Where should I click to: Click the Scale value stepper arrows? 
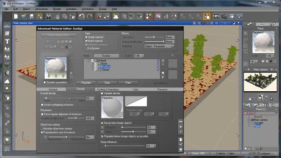point(143,56)
